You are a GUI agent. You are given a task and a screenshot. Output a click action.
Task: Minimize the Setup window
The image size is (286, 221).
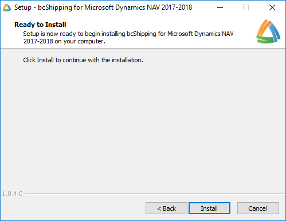pos(220,7)
